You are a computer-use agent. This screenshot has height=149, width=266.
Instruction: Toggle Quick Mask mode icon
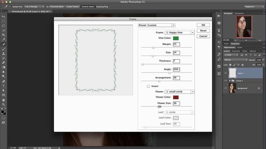pos(3,118)
